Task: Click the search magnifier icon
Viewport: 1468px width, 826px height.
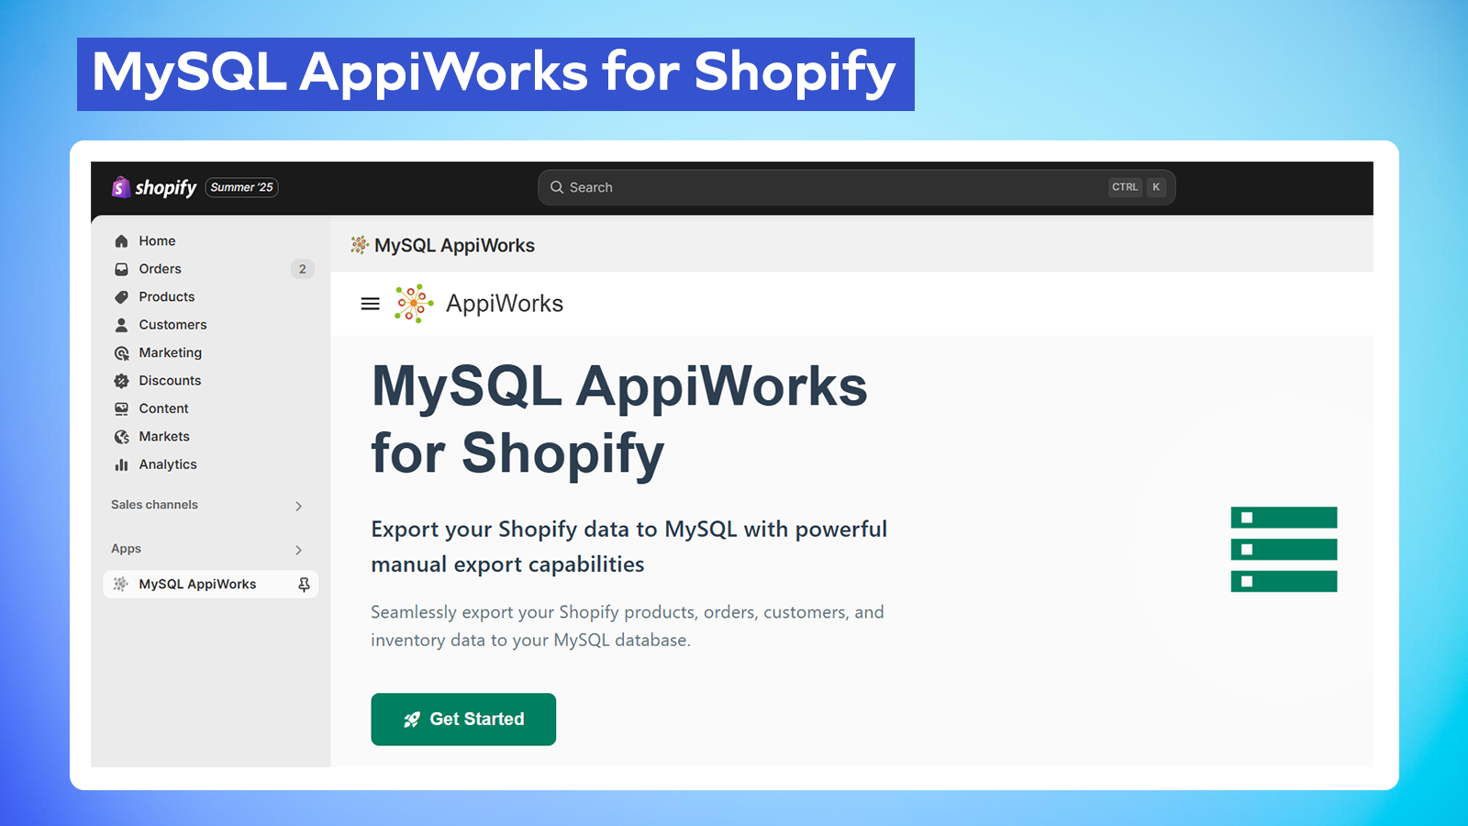Action: pos(557,187)
